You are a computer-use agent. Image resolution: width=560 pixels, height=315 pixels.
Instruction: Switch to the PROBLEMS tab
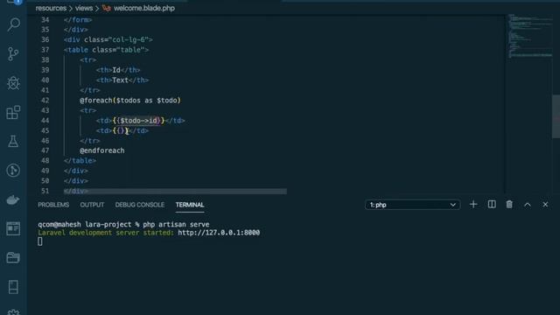click(53, 205)
